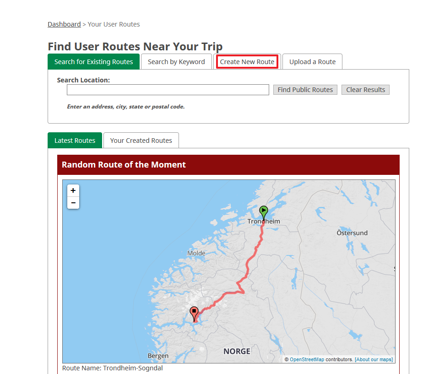Open the Create New Route tab
The width and height of the screenshot is (423, 374).
pyautogui.click(x=247, y=62)
